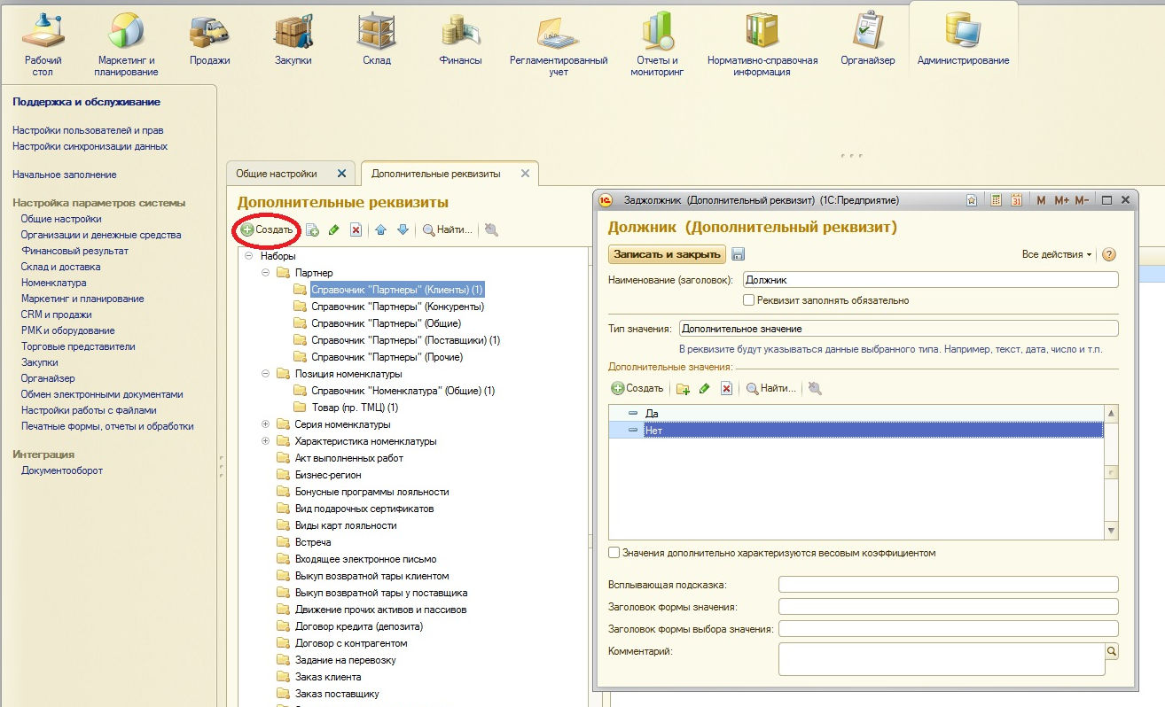Open Настройки синхронизации данных link
The image size is (1165, 707).
90,146
